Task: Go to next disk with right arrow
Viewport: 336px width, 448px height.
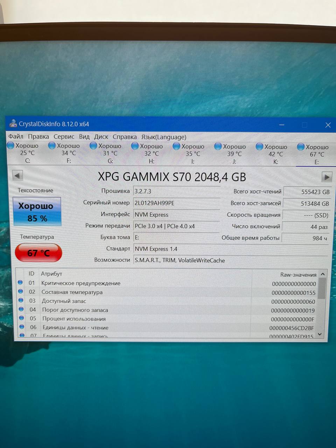Action: click(x=327, y=177)
